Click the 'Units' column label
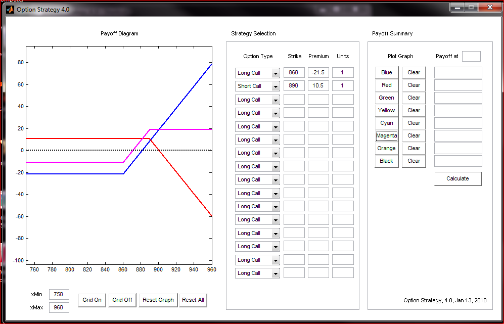504x324 pixels. (x=343, y=56)
